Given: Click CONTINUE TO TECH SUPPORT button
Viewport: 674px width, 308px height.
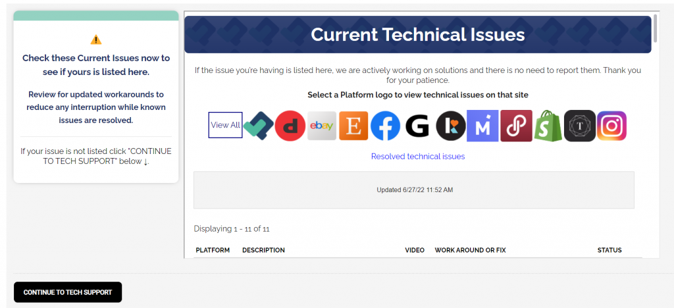Looking at the screenshot, I should click(x=68, y=292).
